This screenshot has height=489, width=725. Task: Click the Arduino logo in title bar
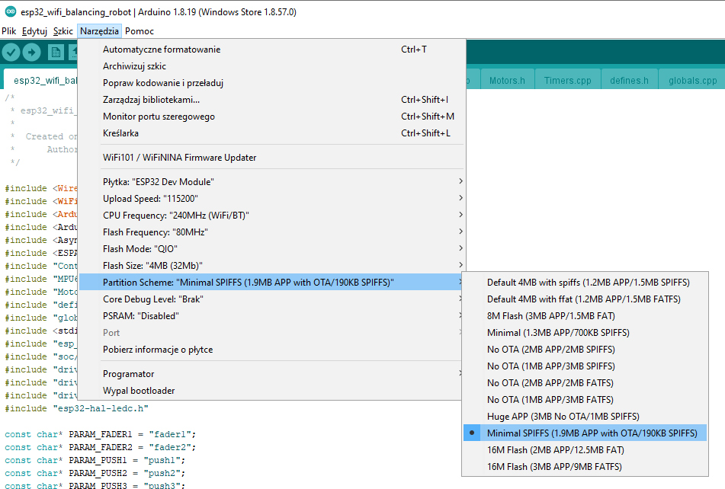pos(10,12)
